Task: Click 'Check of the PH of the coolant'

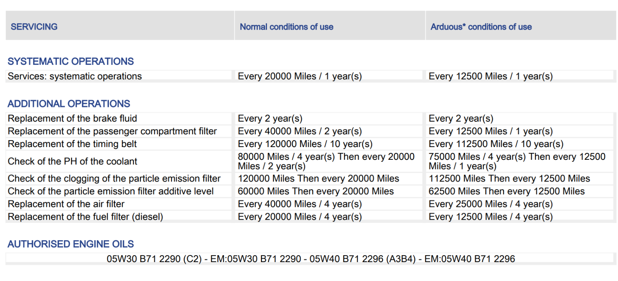Action: tap(72, 161)
